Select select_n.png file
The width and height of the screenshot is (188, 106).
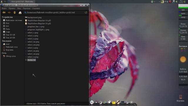[x=33, y=39]
